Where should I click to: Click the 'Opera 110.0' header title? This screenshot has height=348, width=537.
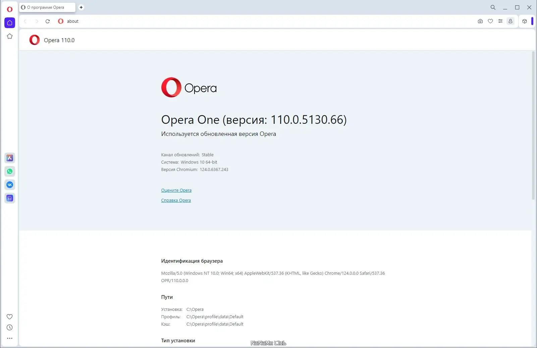[x=59, y=40]
